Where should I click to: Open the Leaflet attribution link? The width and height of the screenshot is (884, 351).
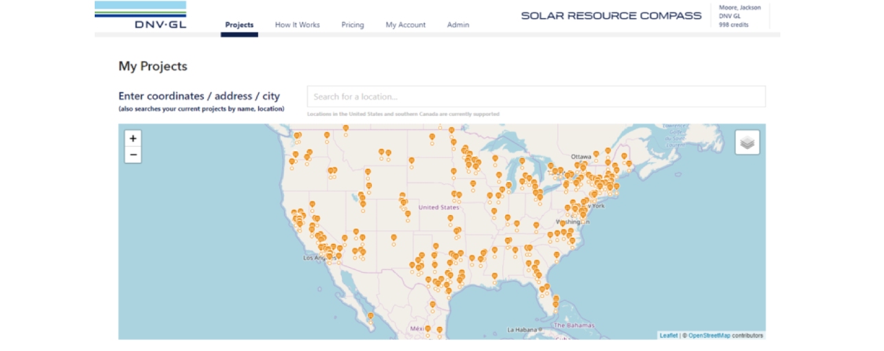(x=668, y=335)
